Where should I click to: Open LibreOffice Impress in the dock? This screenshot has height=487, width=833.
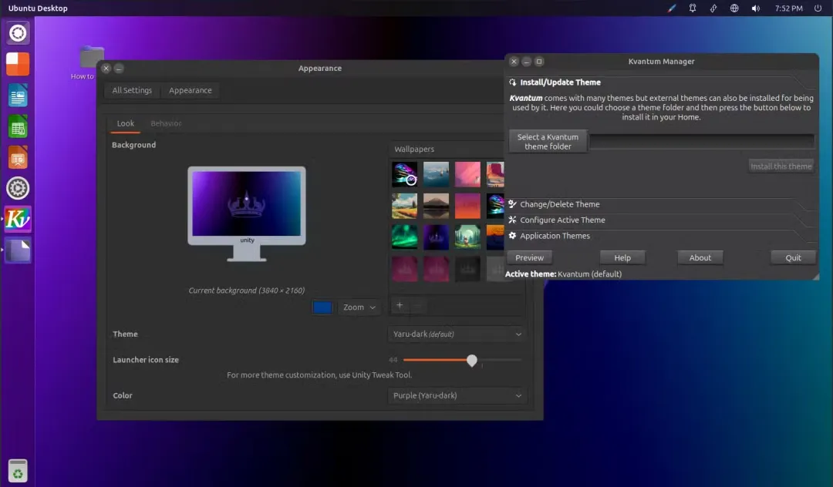18,157
